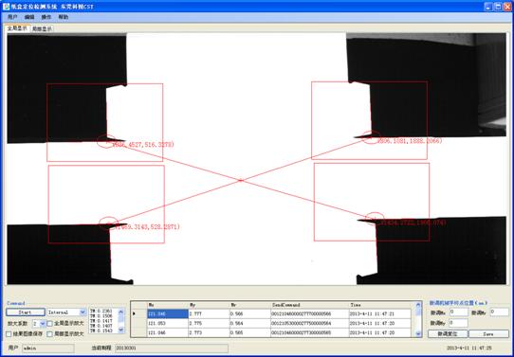Viewport: 514px width, 357px height.
Task: Click the up arrow of the TM list scrollbar
Action: click(x=121, y=311)
